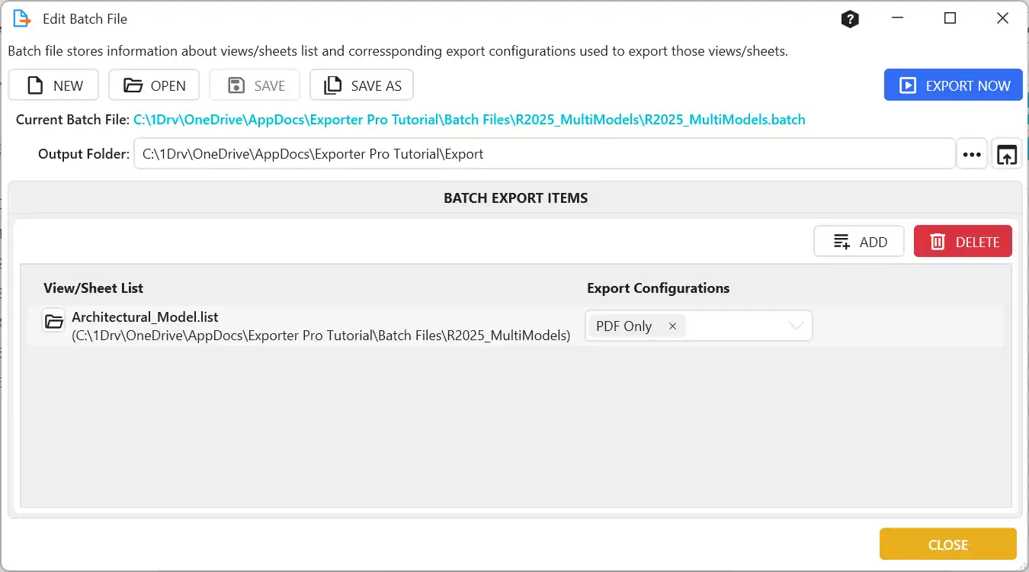The image size is (1029, 572).
Task: Create a NEW batch file
Action: (53, 85)
